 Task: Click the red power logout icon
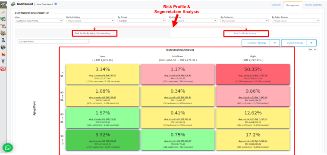point(3,68)
